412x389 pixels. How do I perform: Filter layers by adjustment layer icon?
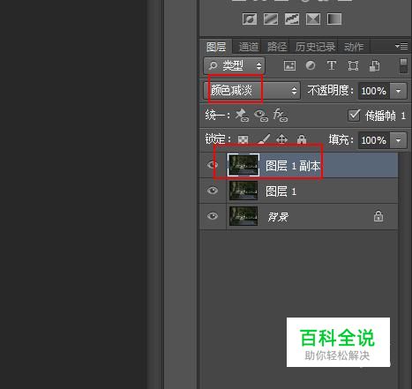(x=311, y=65)
